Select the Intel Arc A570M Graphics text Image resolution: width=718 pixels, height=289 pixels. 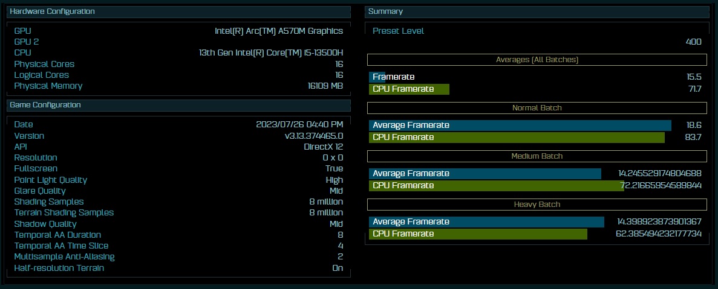click(x=279, y=31)
